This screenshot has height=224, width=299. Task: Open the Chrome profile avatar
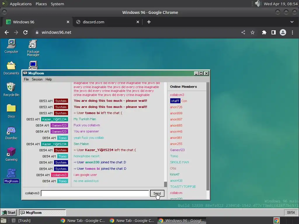[283, 32]
